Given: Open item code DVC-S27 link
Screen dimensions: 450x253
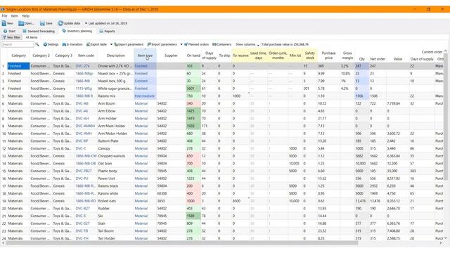Looking at the screenshot, I should (83, 223).
